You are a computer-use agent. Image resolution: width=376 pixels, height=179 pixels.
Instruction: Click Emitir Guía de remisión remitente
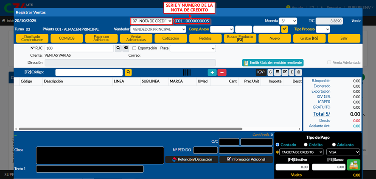coord(272,63)
